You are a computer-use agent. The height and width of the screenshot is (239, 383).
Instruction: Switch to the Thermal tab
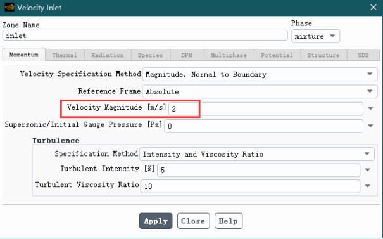pyautogui.click(x=65, y=55)
